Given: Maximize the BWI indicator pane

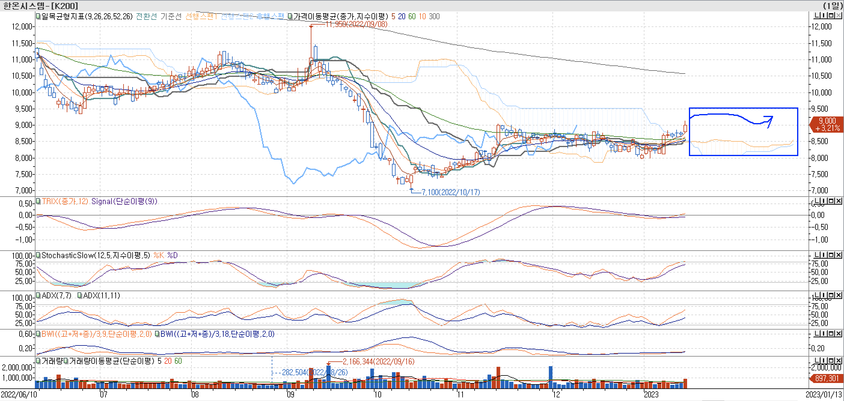Looking at the screenshot, I should pos(831,333).
